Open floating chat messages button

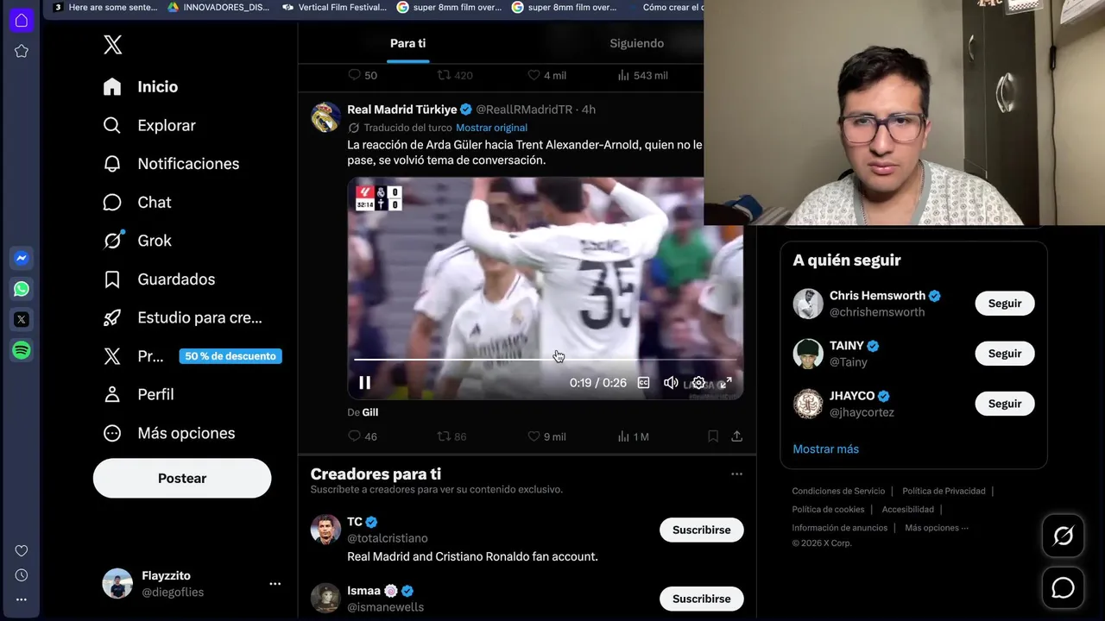1063,587
